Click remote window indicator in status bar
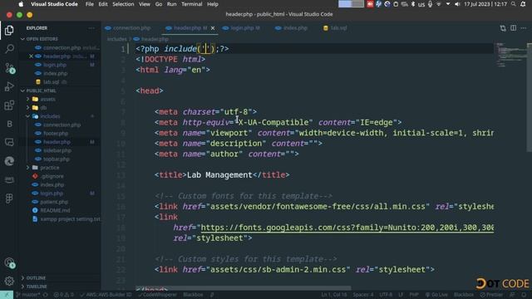532x299 pixels. (7, 295)
